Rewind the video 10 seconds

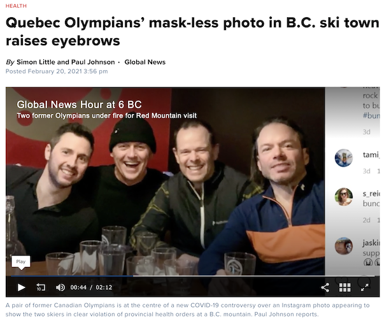coord(41,287)
